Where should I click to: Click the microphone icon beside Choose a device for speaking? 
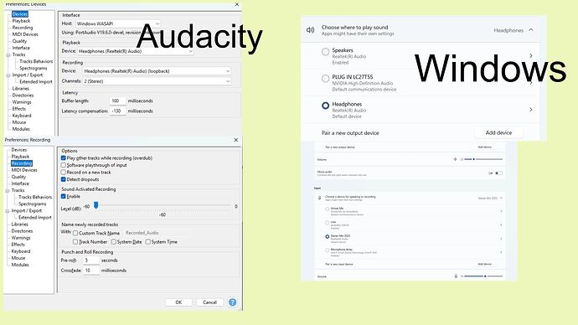coord(320,198)
